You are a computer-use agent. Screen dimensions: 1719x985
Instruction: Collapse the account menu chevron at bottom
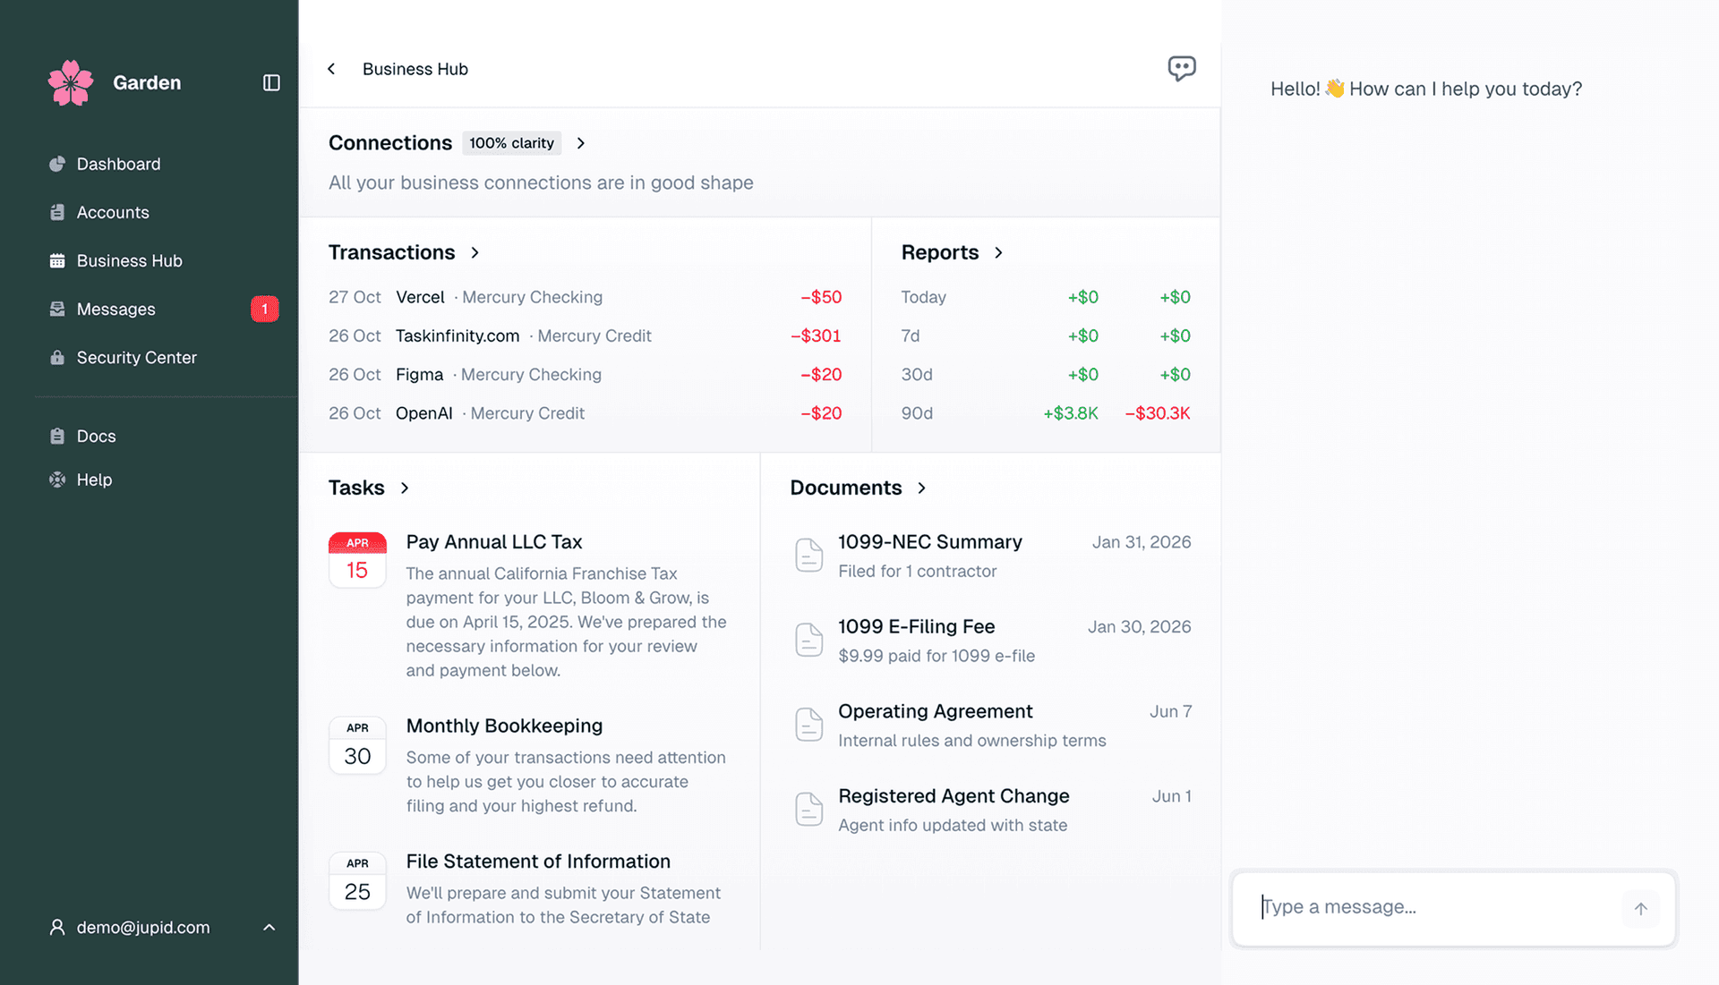tap(269, 927)
